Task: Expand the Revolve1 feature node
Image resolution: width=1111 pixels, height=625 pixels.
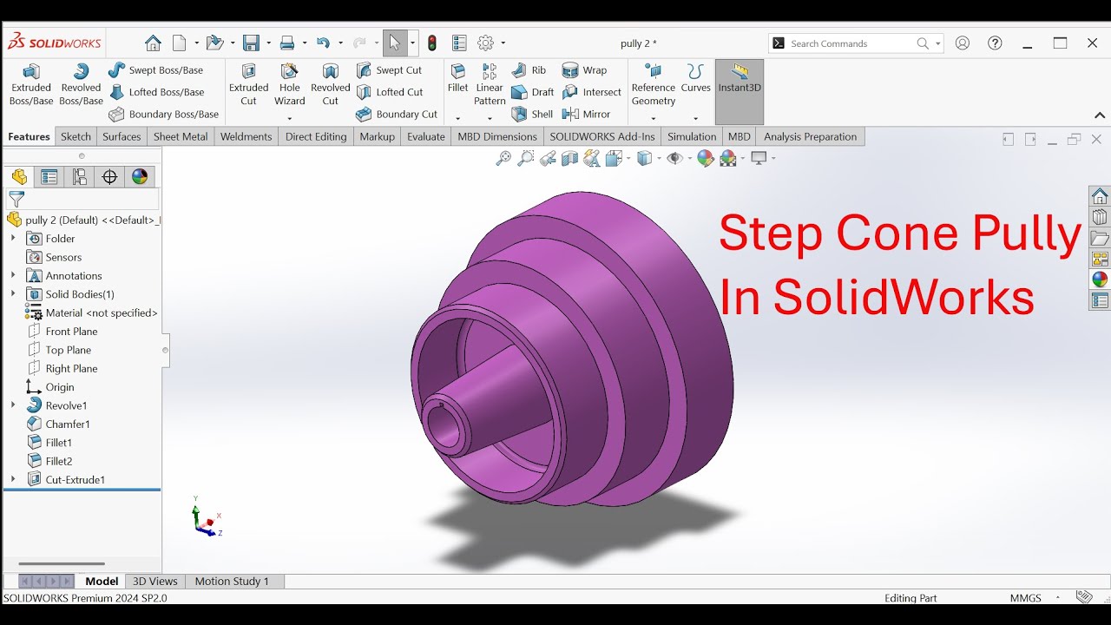Action: click(13, 405)
